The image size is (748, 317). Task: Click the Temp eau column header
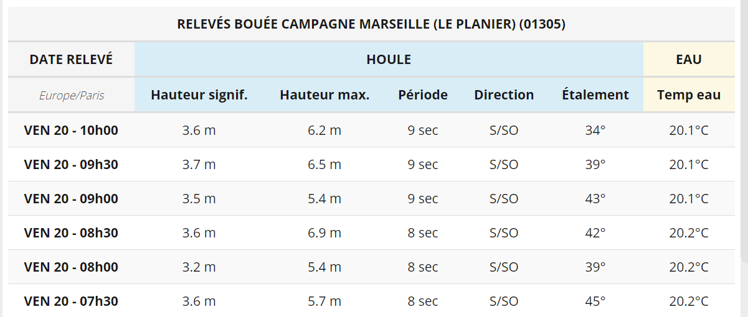689,95
